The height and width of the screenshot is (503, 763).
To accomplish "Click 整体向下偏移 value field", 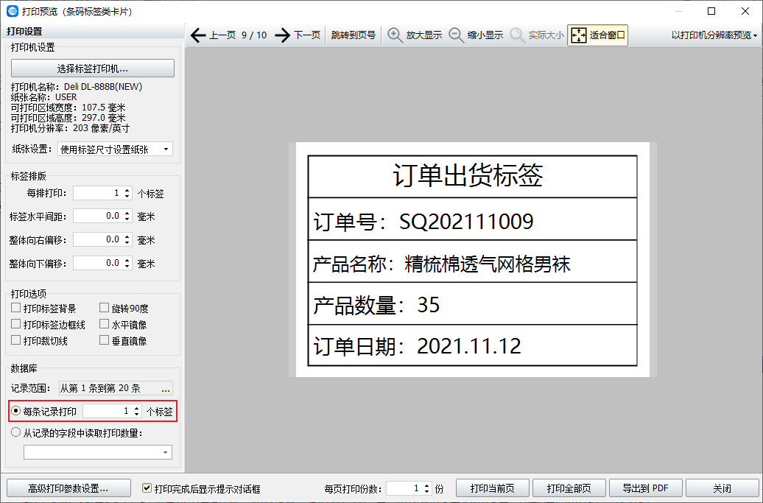I will 96,263.
